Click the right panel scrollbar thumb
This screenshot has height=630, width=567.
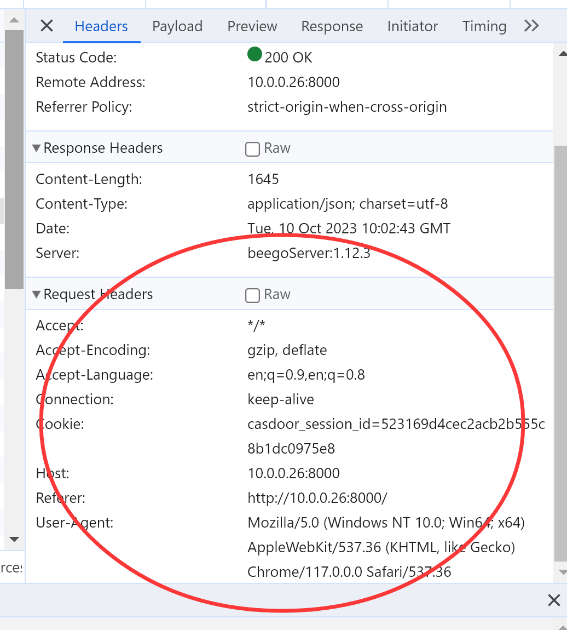[560, 353]
